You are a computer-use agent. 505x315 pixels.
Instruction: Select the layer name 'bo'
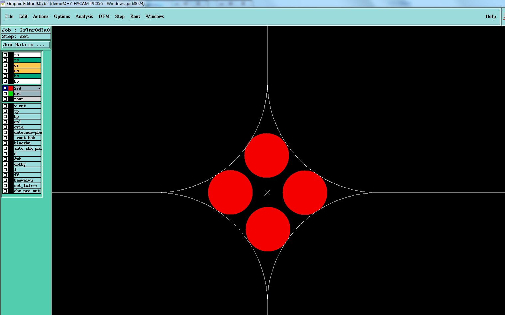(x=27, y=81)
